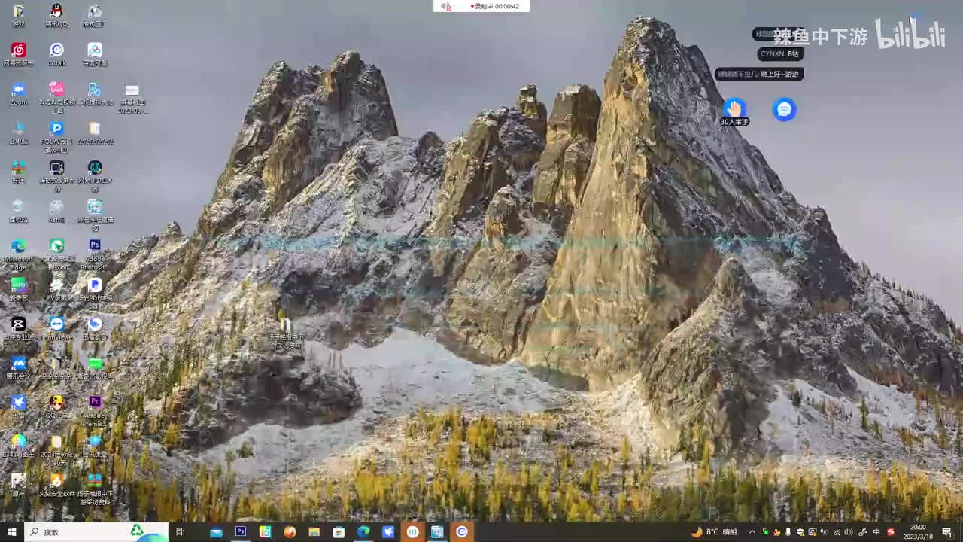Open the floating blue chat bubble

click(x=784, y=110)
